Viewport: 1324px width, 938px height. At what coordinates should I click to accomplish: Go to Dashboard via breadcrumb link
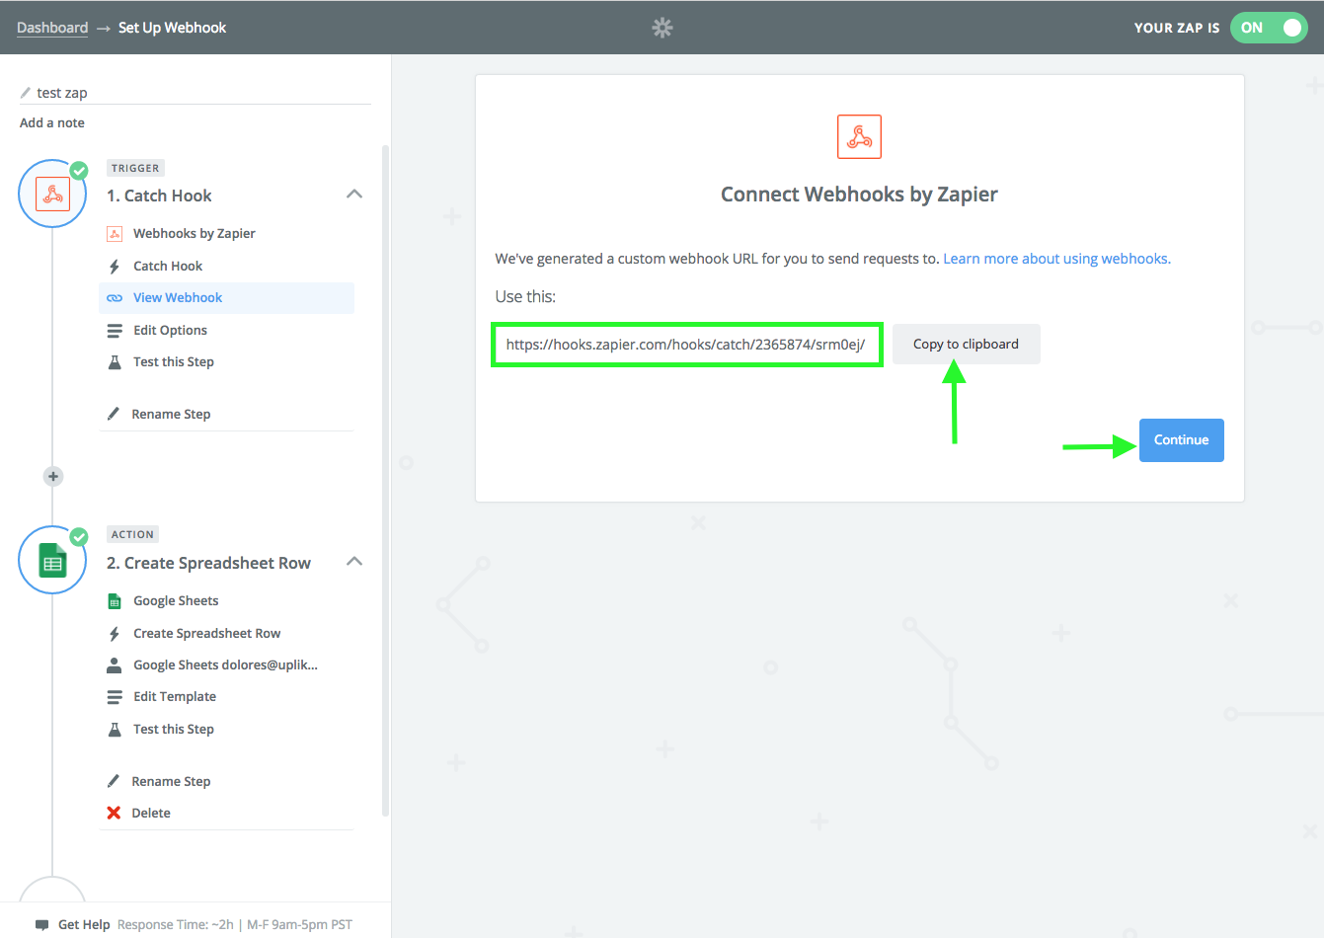[52, 28]
